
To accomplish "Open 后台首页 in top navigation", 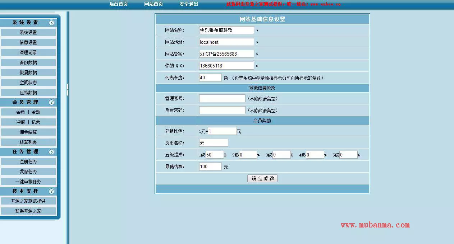I will coord(118,4).
